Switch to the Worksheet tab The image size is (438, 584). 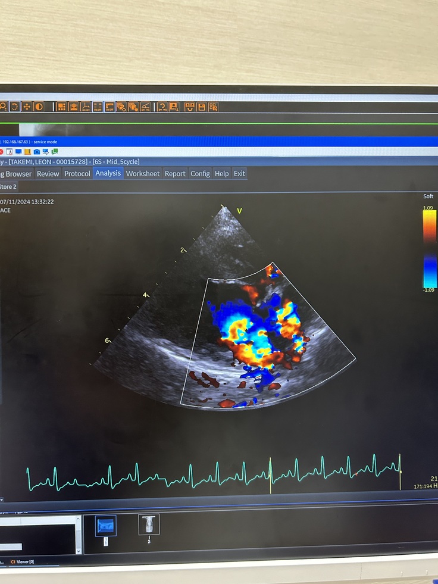143,174
